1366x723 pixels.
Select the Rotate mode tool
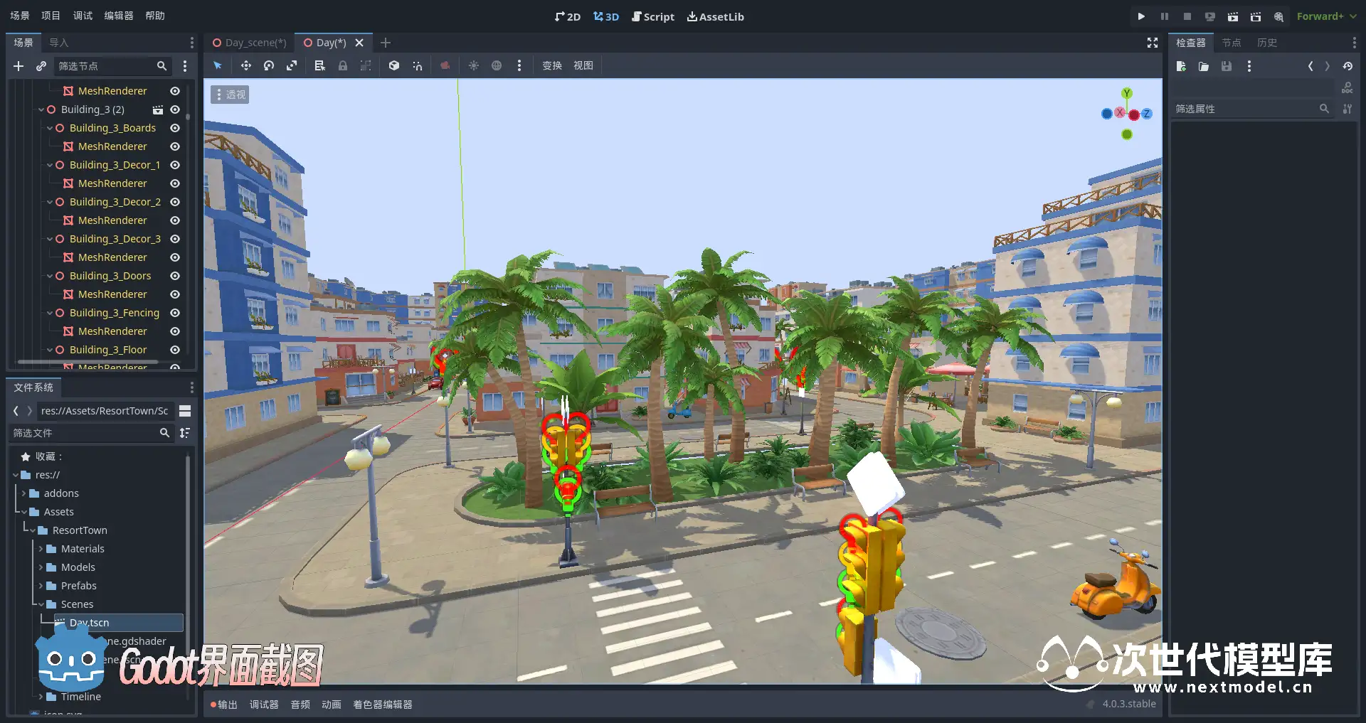(x=269, y=65)
